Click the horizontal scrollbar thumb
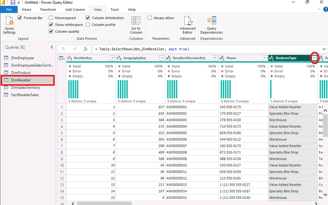Screen dimensions: 328x205 coord(104,203)
